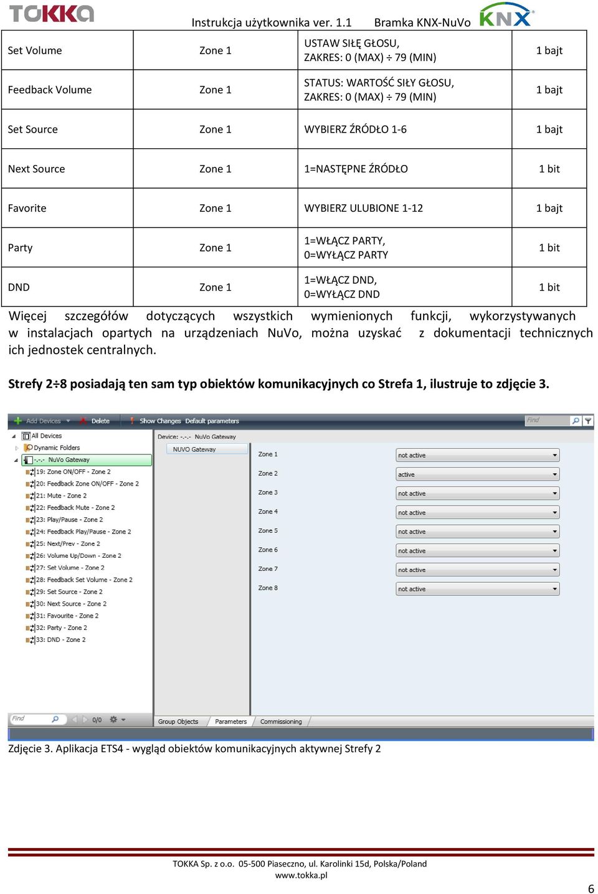Select row '22: Feedback Mute - Zone 2'
This screenshot has width=598, height=894.
tap(75, 508)
